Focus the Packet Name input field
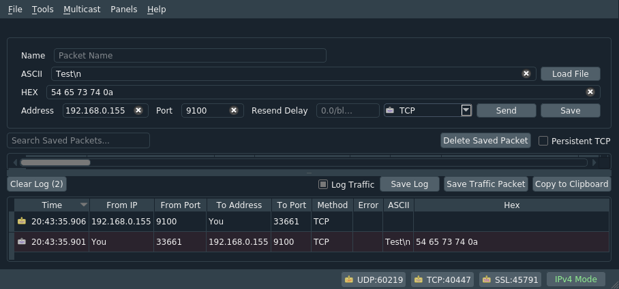Image resolution: width=619 pixels, height=289 pixels. click(x=190, y=56)
